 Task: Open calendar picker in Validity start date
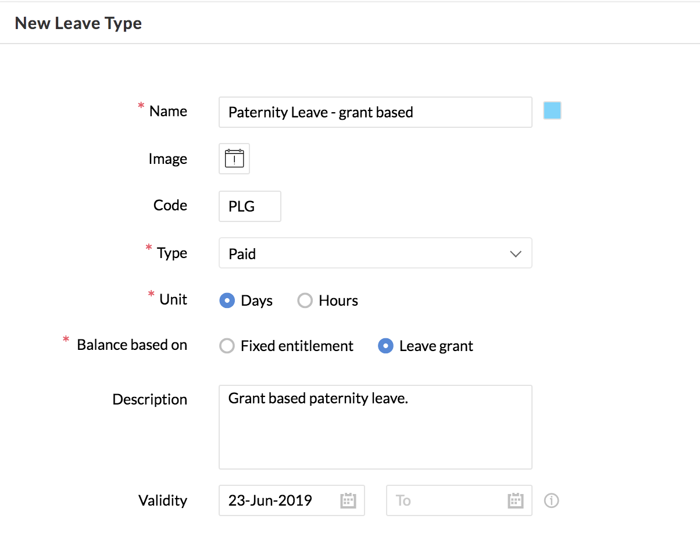(348, 500)
